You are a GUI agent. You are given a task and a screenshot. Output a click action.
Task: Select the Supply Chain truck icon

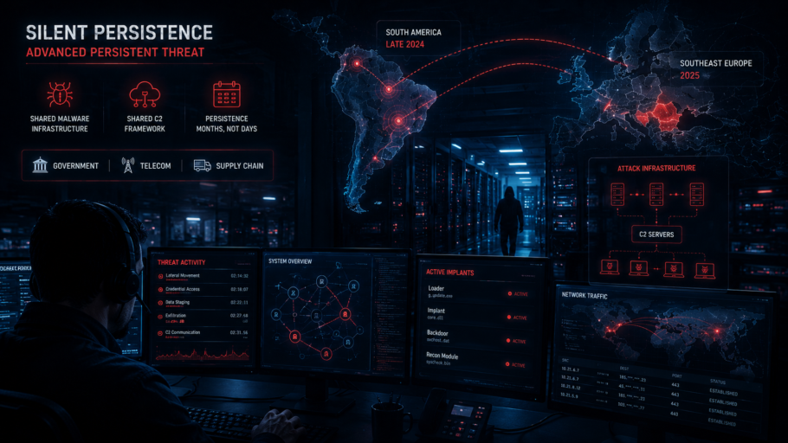pos(202,165)
